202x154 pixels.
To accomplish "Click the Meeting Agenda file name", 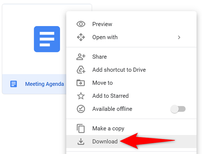I will click(x=44, y=84).
